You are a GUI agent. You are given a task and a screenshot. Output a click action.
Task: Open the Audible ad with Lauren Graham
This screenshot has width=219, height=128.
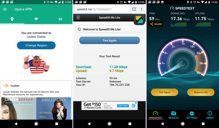coord(36,101)
